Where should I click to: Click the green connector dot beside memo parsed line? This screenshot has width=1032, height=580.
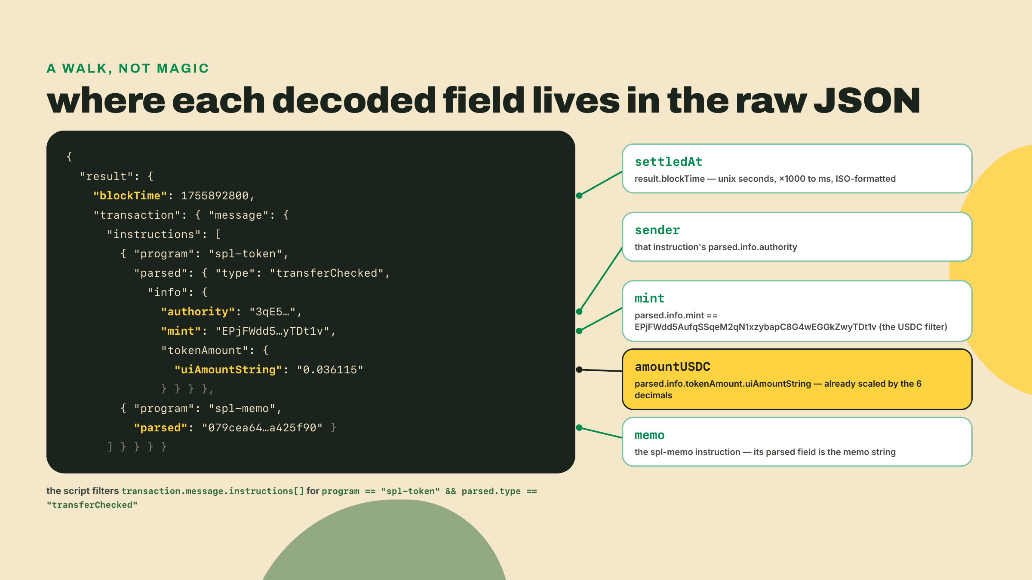point(579,427)
